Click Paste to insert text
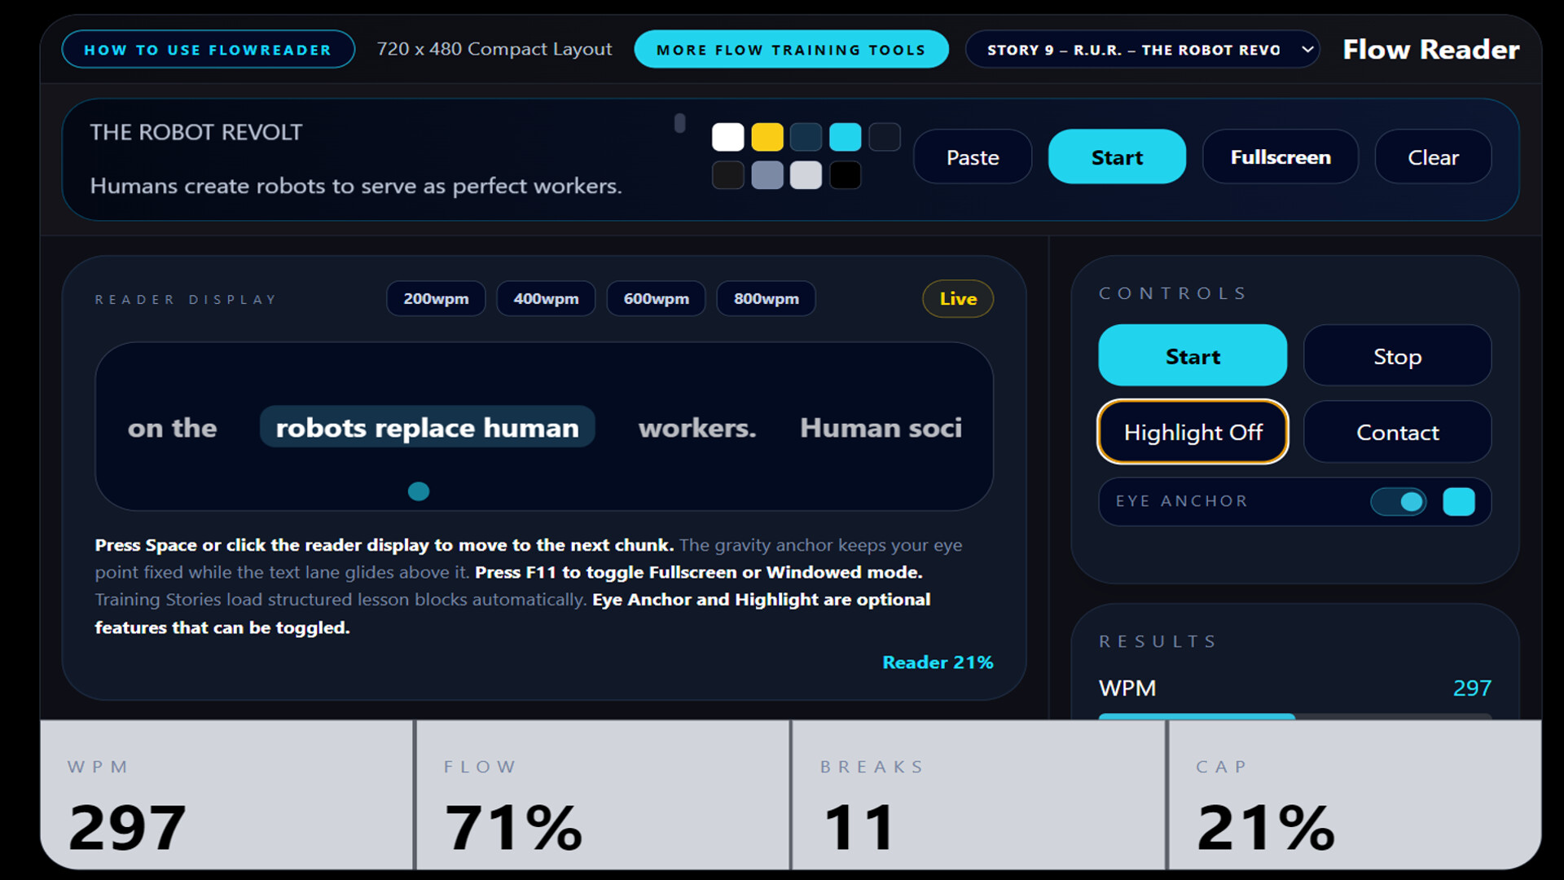Image resolution: width=1564 pixels, height=880 pixels. pos(972,156)
